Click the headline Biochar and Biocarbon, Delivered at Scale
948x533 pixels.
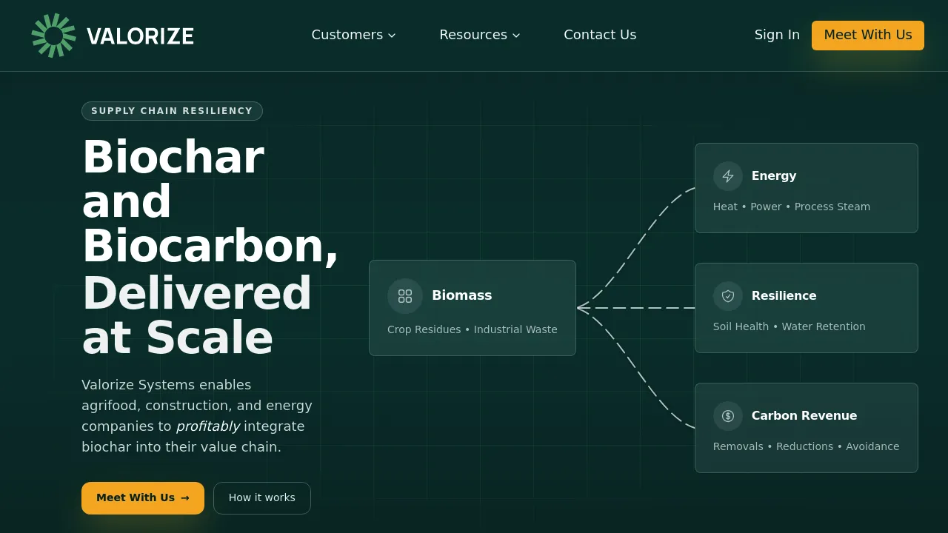(x=210, y=248)
